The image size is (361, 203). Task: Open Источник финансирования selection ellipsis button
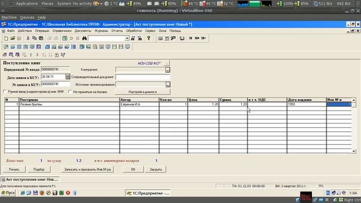168,85
